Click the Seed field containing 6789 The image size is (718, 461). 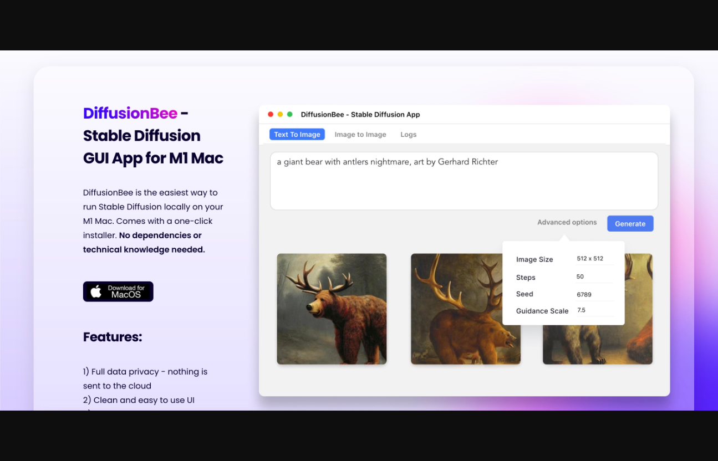click(594, 295)
